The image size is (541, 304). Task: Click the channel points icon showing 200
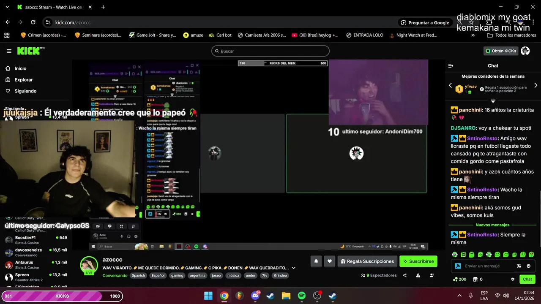pos(455,279)
